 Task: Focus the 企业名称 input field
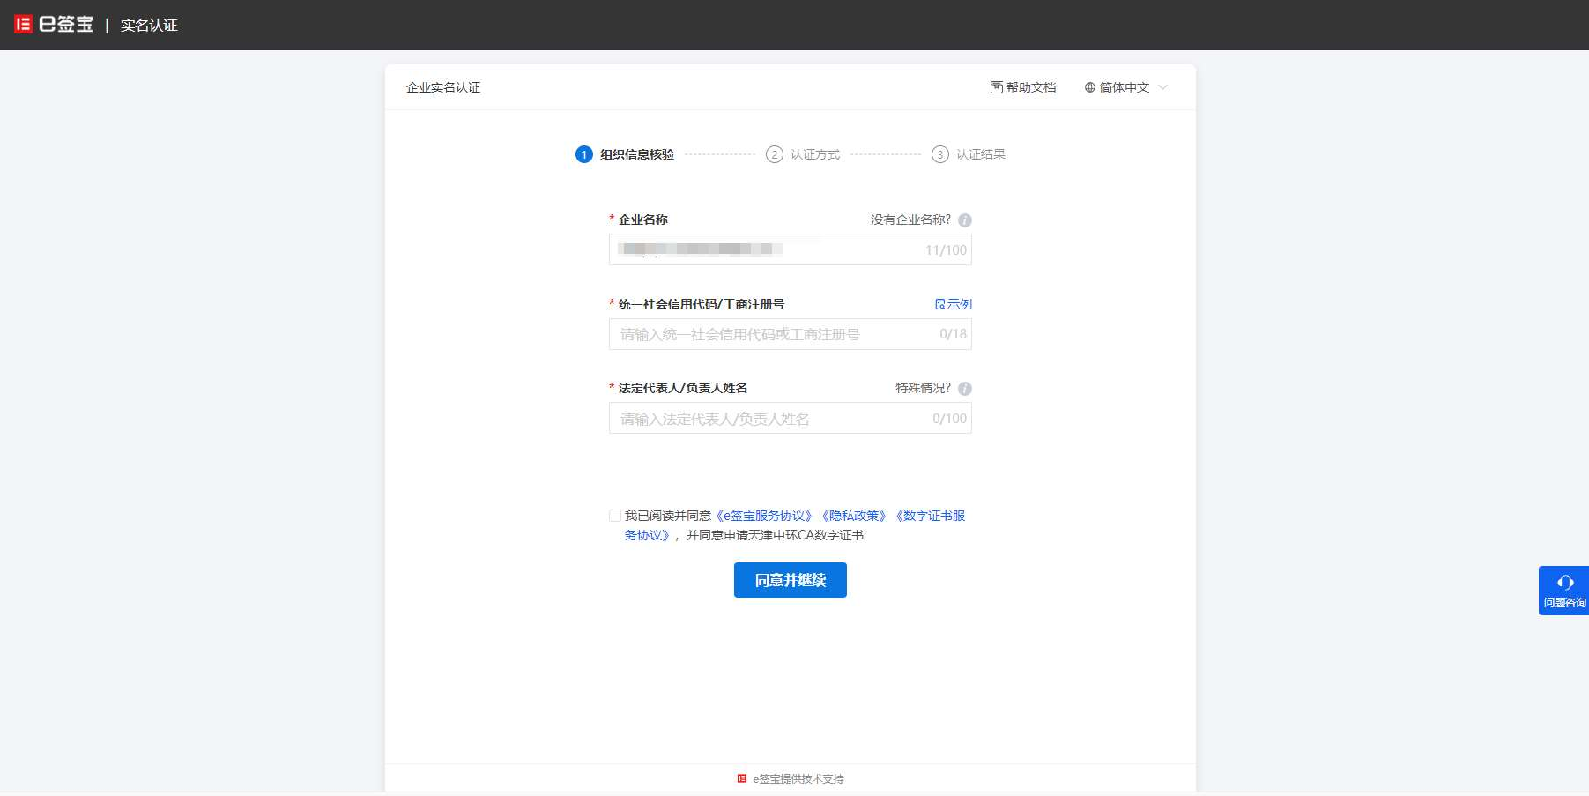tap(790, 249)
